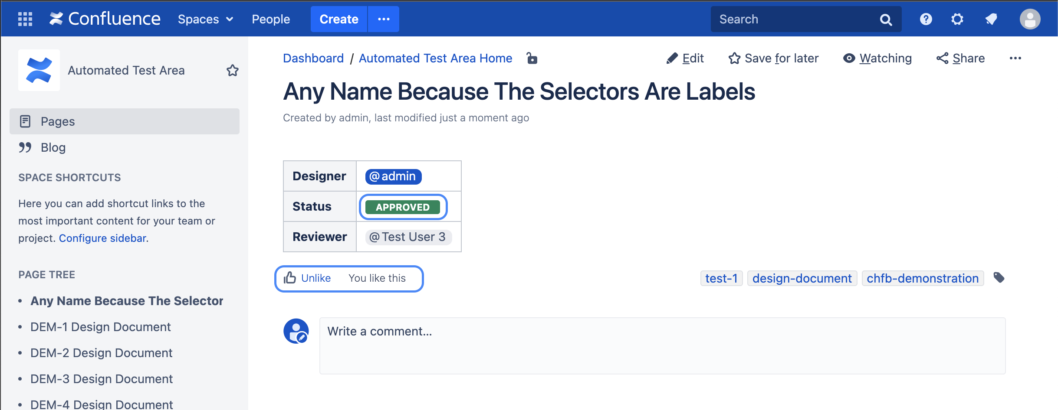Open the notifications icon in header
1058x410 pixels.
coord(991,19)
